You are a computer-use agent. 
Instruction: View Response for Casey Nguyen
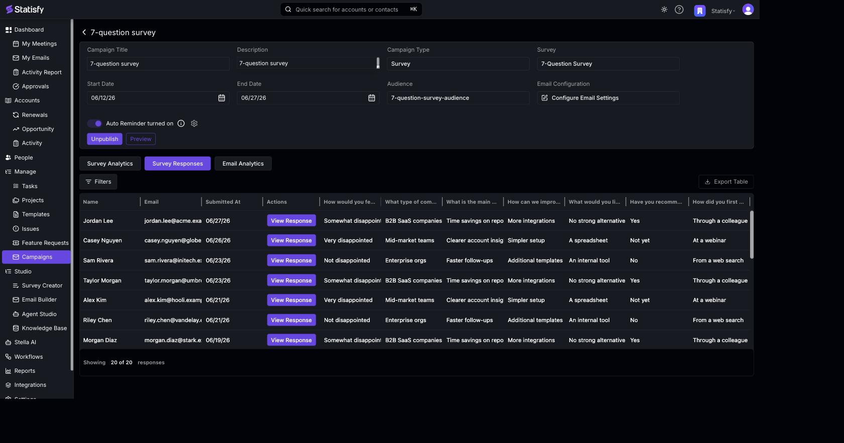coord(291,240)
